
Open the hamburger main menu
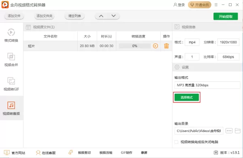pos(216,5)
